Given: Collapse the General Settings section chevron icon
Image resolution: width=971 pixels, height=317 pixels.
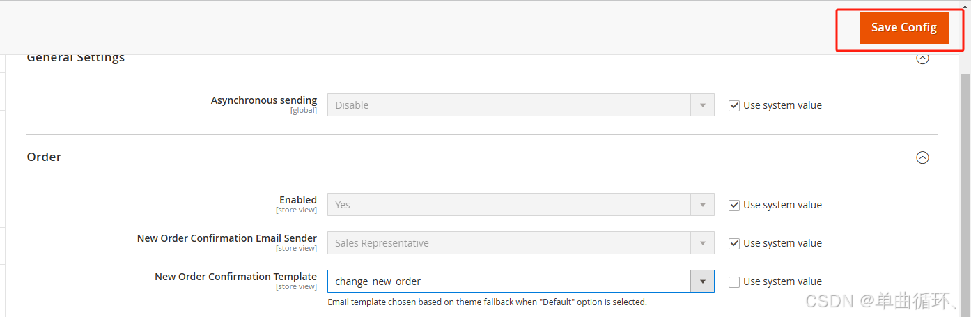Looking at the screenshot, I should click(922, 59).
